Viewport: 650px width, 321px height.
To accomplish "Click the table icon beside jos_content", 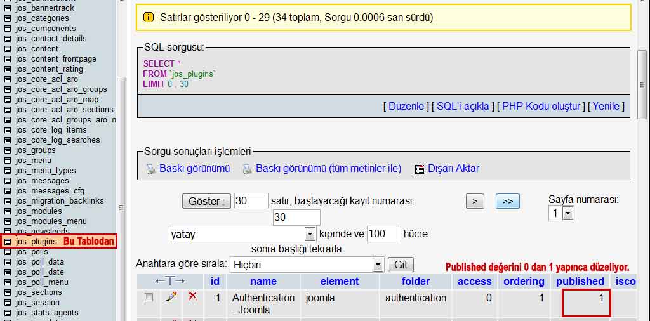I will 8,49.
